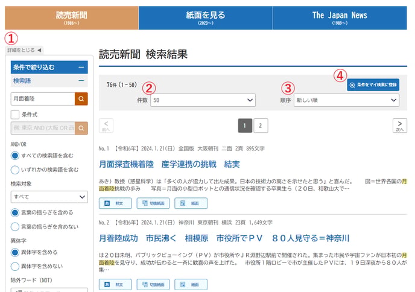Go to previous page with 前へ arrow
The width and height of the screenshot is (415, 292).
(106, 125)
